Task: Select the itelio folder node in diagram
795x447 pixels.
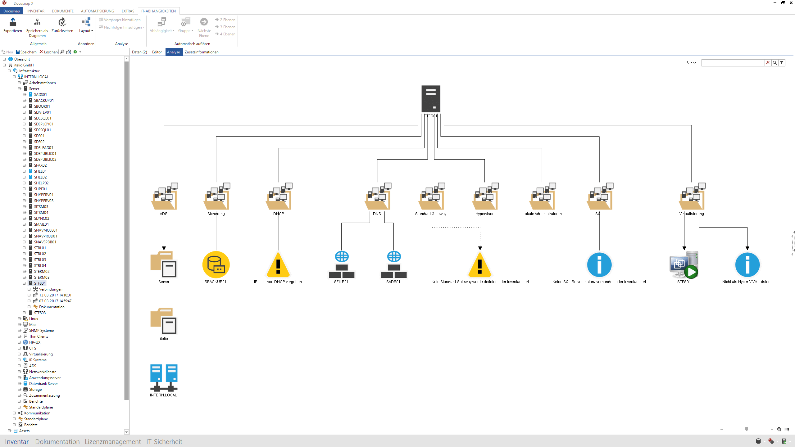Action: coord(164,321)
